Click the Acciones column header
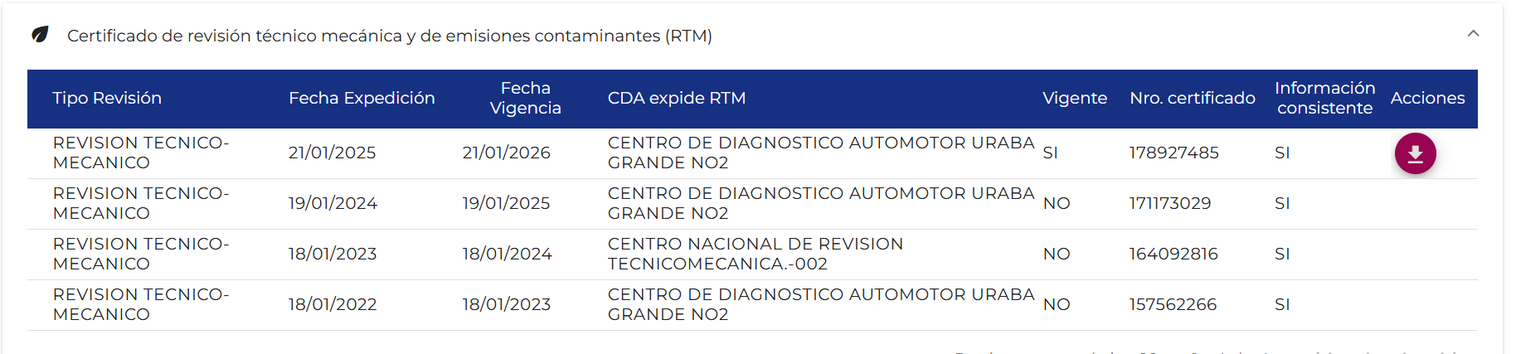Screen dimensions: 1516x354 click(1427, 98)
